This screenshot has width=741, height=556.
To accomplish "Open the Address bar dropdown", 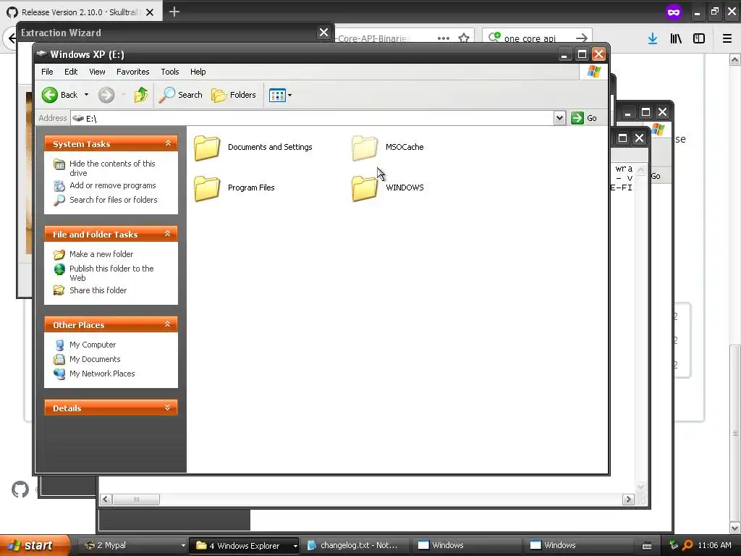I will pyautogui.click(x=559, y=118).
